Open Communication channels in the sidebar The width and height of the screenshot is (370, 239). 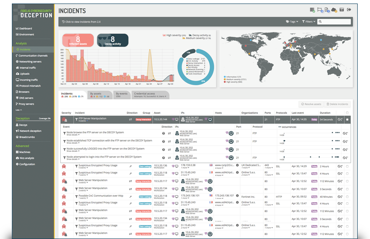[32, 55]
